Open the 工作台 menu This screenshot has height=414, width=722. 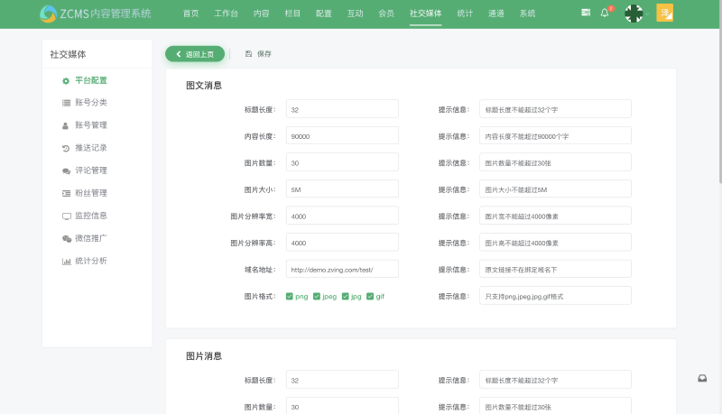click(x=227, y=14)
